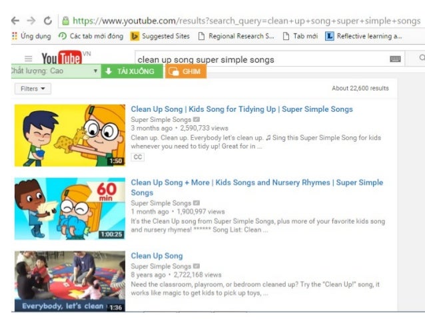Click the 2,722,168 views text
Image resolution: width=425 pixels, height=319 pixels.
(x=198, y=275)
